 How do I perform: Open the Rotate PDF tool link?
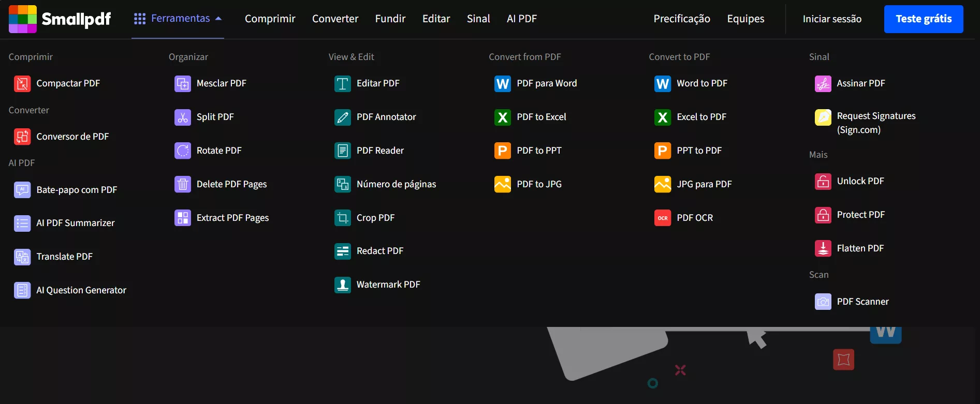[x=219, y=151]
